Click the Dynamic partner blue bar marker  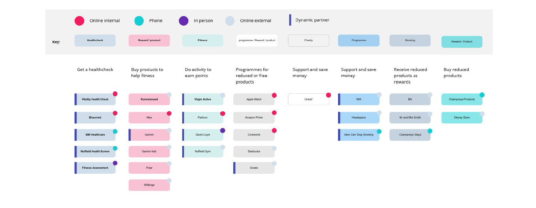coord(290,20)
